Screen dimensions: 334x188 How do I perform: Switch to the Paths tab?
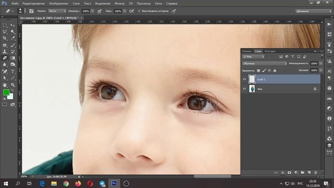[x=270, y=51]
